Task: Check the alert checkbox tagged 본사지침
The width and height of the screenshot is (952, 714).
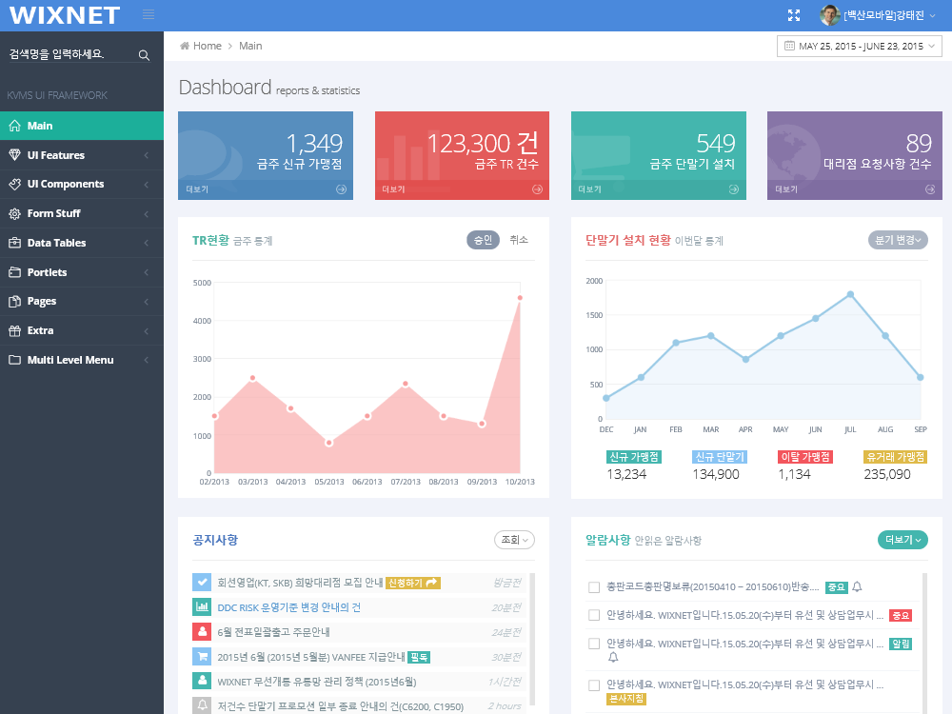Action: click(594, 684)
